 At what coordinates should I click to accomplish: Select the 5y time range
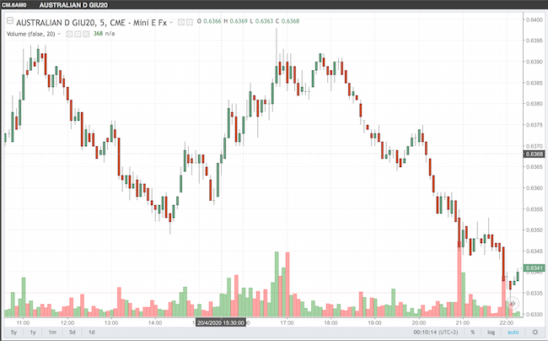(14, 333)
